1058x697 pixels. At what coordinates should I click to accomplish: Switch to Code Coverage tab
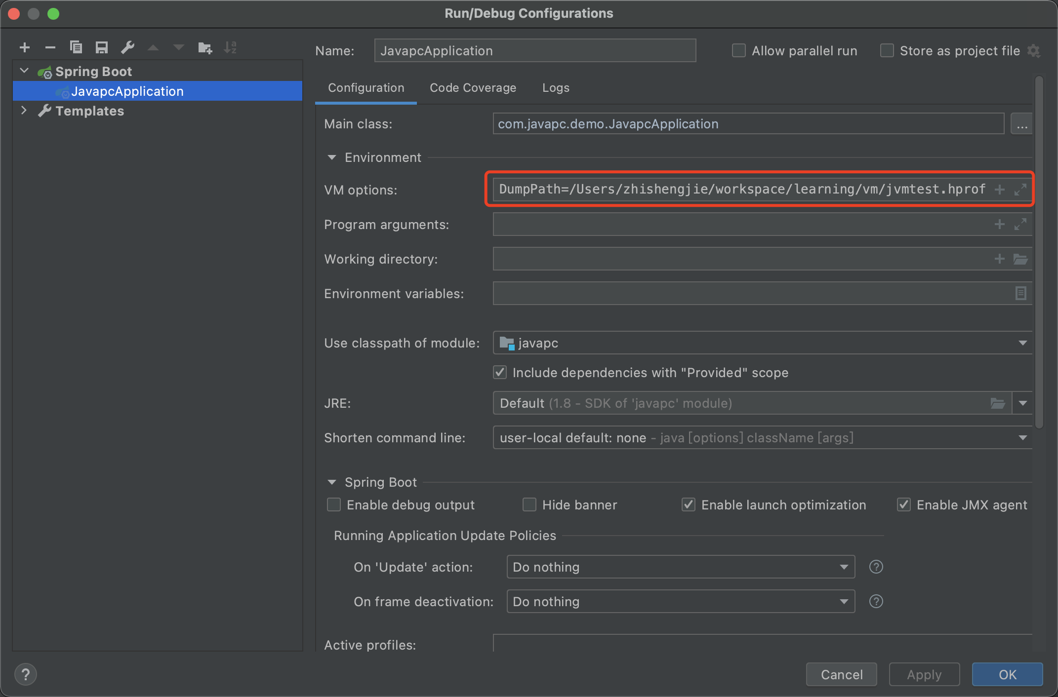pyautogui.click(x=473, y=88)
